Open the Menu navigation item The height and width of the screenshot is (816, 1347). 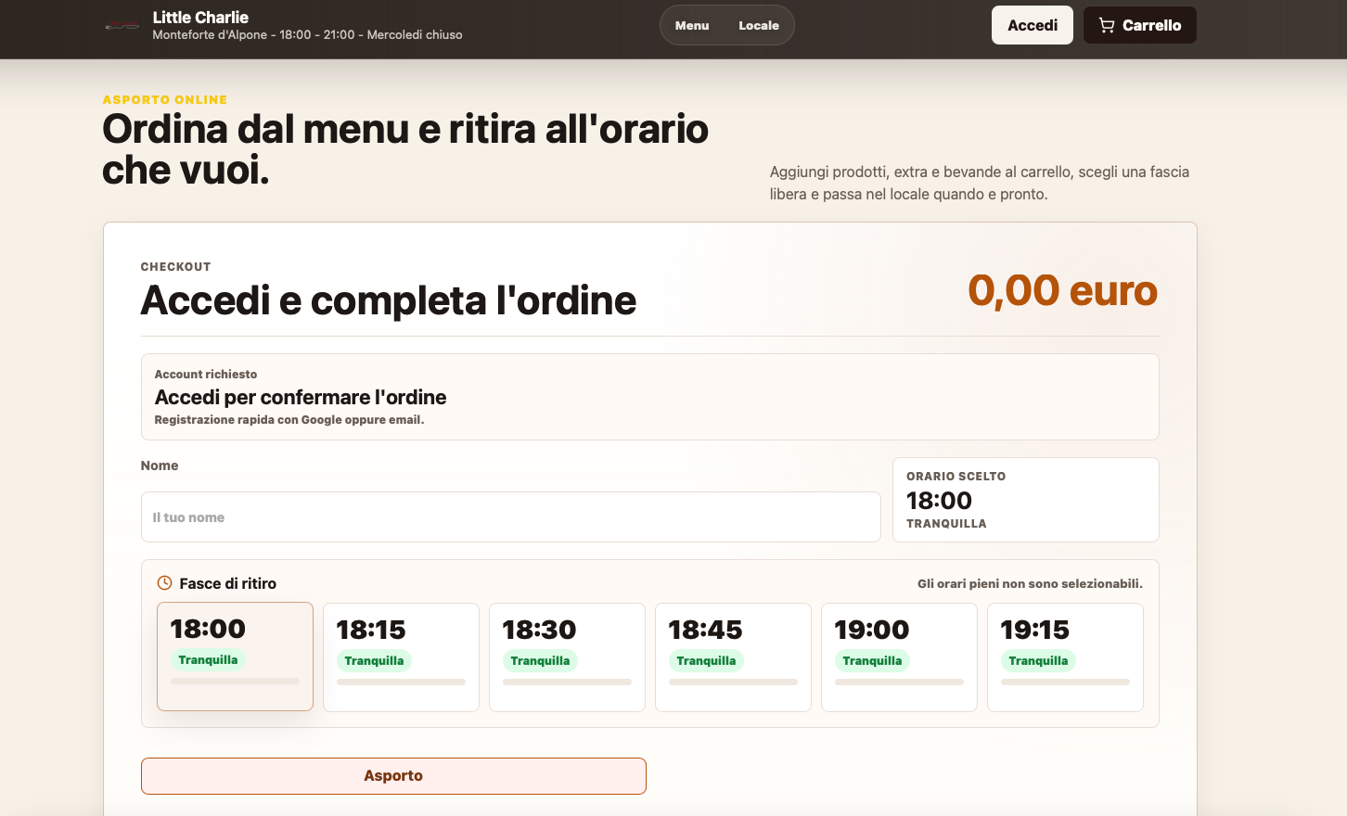point(692,25)
